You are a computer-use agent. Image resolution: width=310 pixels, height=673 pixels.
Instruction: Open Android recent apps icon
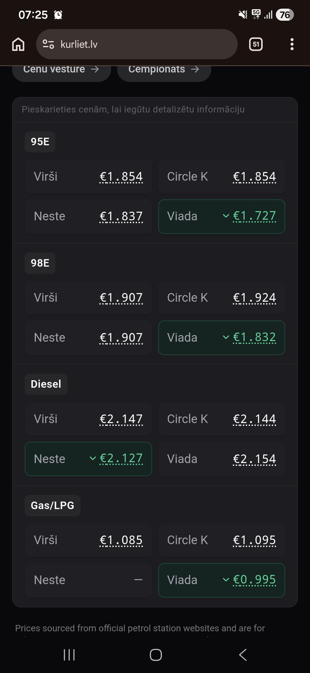pos(69,655)
